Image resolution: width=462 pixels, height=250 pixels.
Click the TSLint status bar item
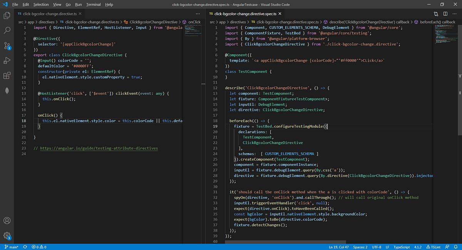pyautogui.click(x=434, y=247)
